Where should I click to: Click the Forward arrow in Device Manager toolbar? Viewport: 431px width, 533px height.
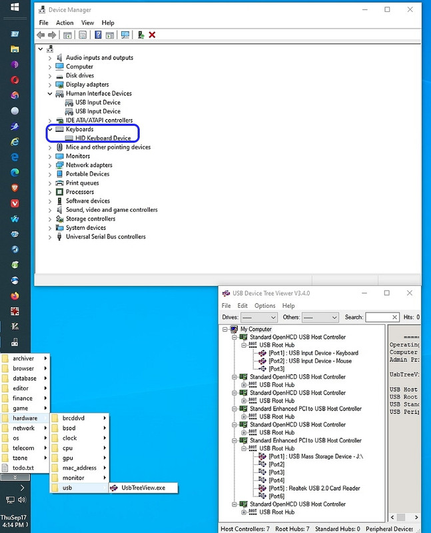point(52,35)
